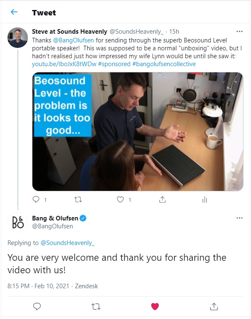Open Steve's profile picture
The height and width of the screenshot is (319, 251).
click(x=18, y=38)
